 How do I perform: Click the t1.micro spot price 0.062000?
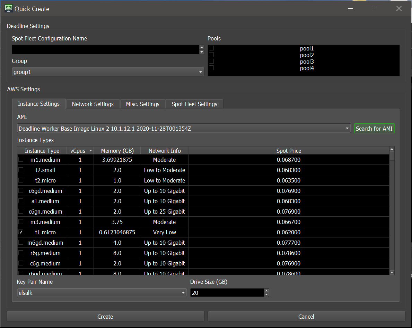(289, 232)
